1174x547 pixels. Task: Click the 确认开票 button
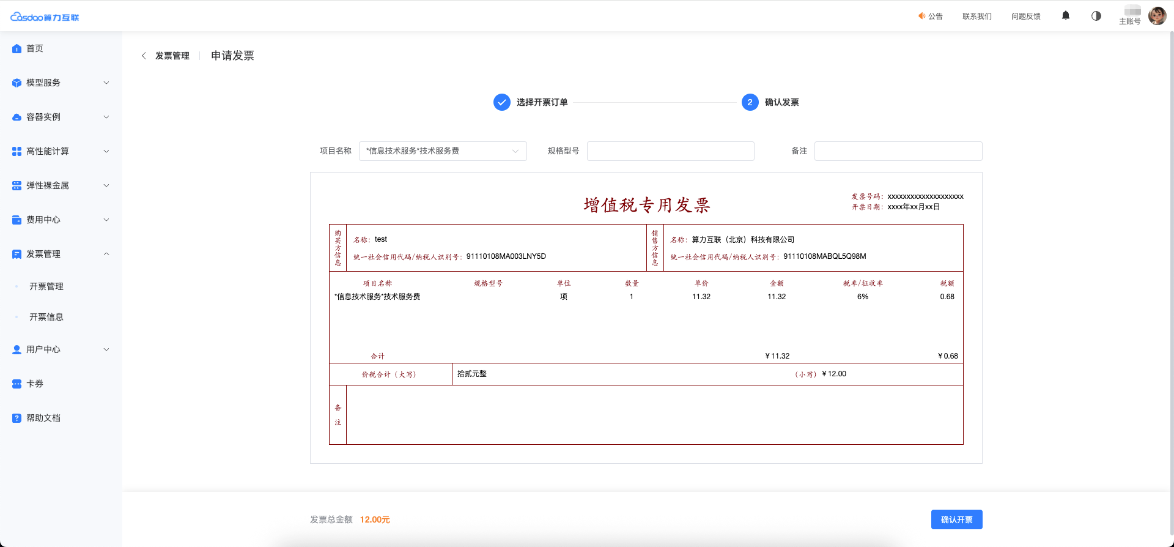(956, 519)
